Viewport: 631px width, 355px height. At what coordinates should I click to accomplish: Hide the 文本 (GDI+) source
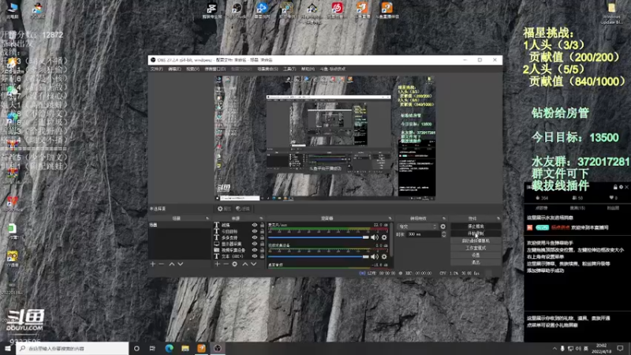254,256
